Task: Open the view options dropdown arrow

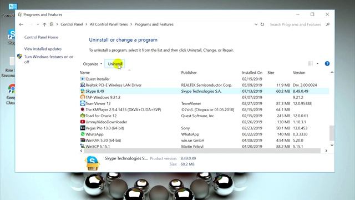Action: pyautogui.click(x=318, y=64)
